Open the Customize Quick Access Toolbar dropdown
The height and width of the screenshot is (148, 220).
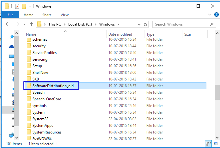tap(30, 7)
